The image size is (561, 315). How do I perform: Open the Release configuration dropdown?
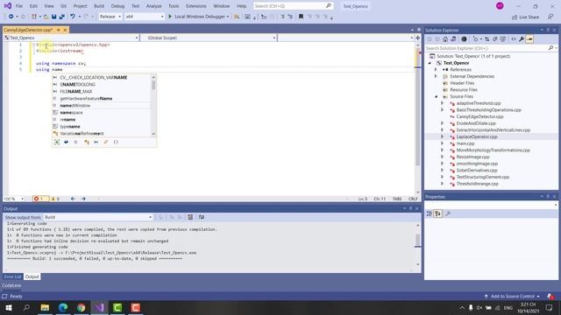click(110, 17)
